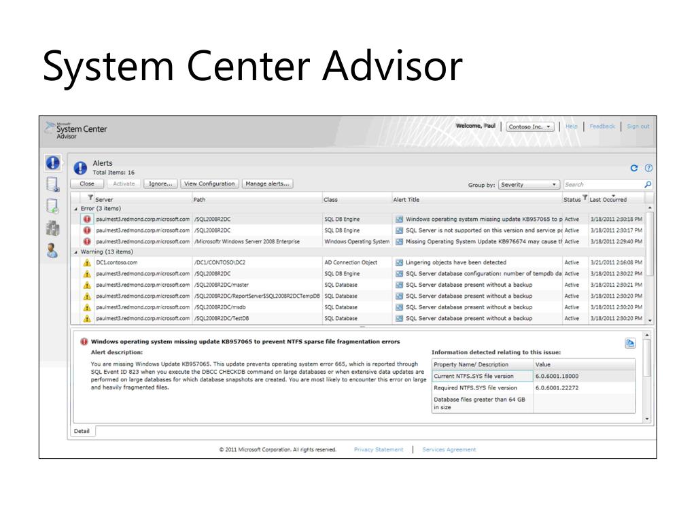
Task: Select the Windows Operating System class cell
Action: [x=356, y=241]
